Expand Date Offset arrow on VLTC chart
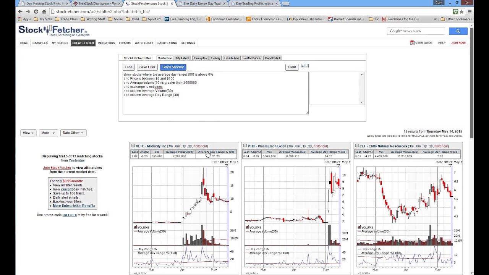The width and height of the screenshot is (489, 275). [227, 165]
